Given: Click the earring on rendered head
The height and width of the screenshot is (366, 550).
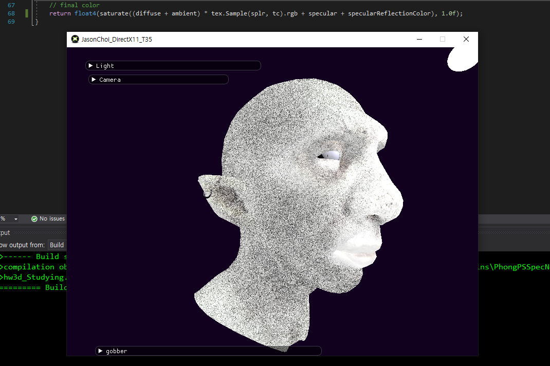Looking at the screenshot, I should (207, 194).
